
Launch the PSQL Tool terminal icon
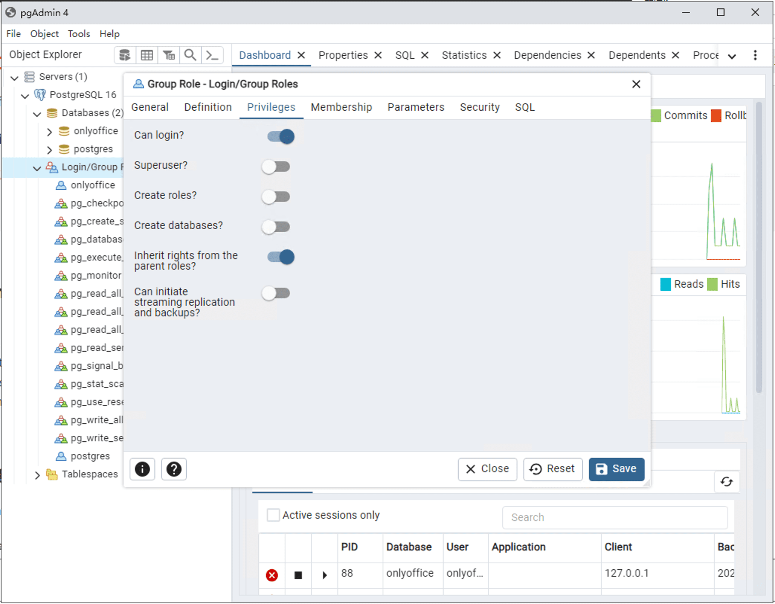212,55
